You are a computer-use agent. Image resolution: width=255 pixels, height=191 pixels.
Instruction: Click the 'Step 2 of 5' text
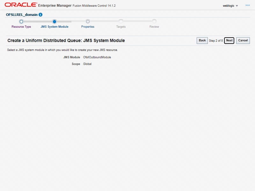(216, 41)
